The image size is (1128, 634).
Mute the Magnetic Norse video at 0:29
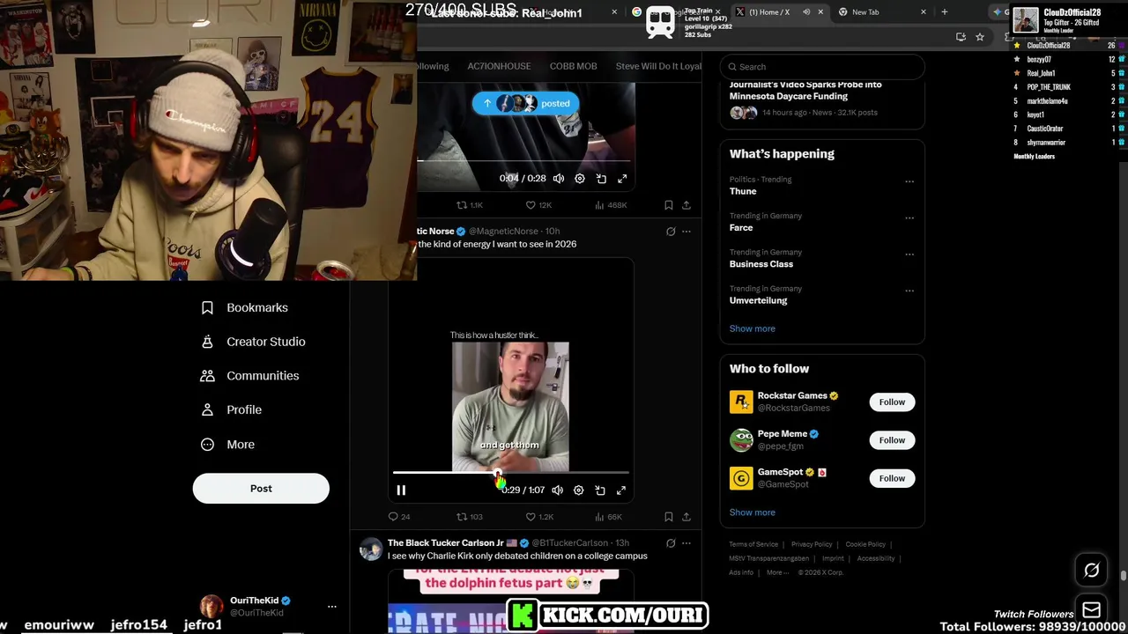tap(558, 490)
